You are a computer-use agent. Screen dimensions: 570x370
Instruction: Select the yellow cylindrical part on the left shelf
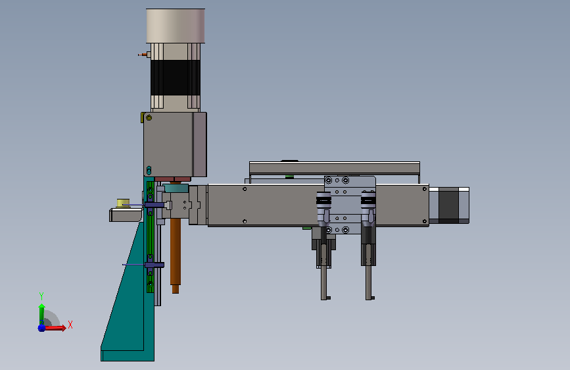pyautogui.click(x=123, y=203)
